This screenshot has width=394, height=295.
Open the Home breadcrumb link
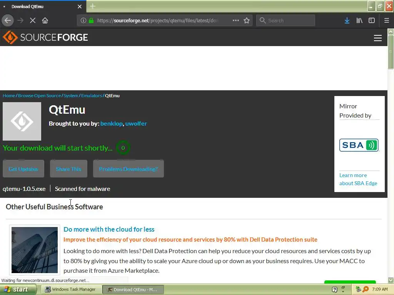pos(9,96)
